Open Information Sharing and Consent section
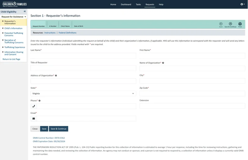 coord(14,53)
